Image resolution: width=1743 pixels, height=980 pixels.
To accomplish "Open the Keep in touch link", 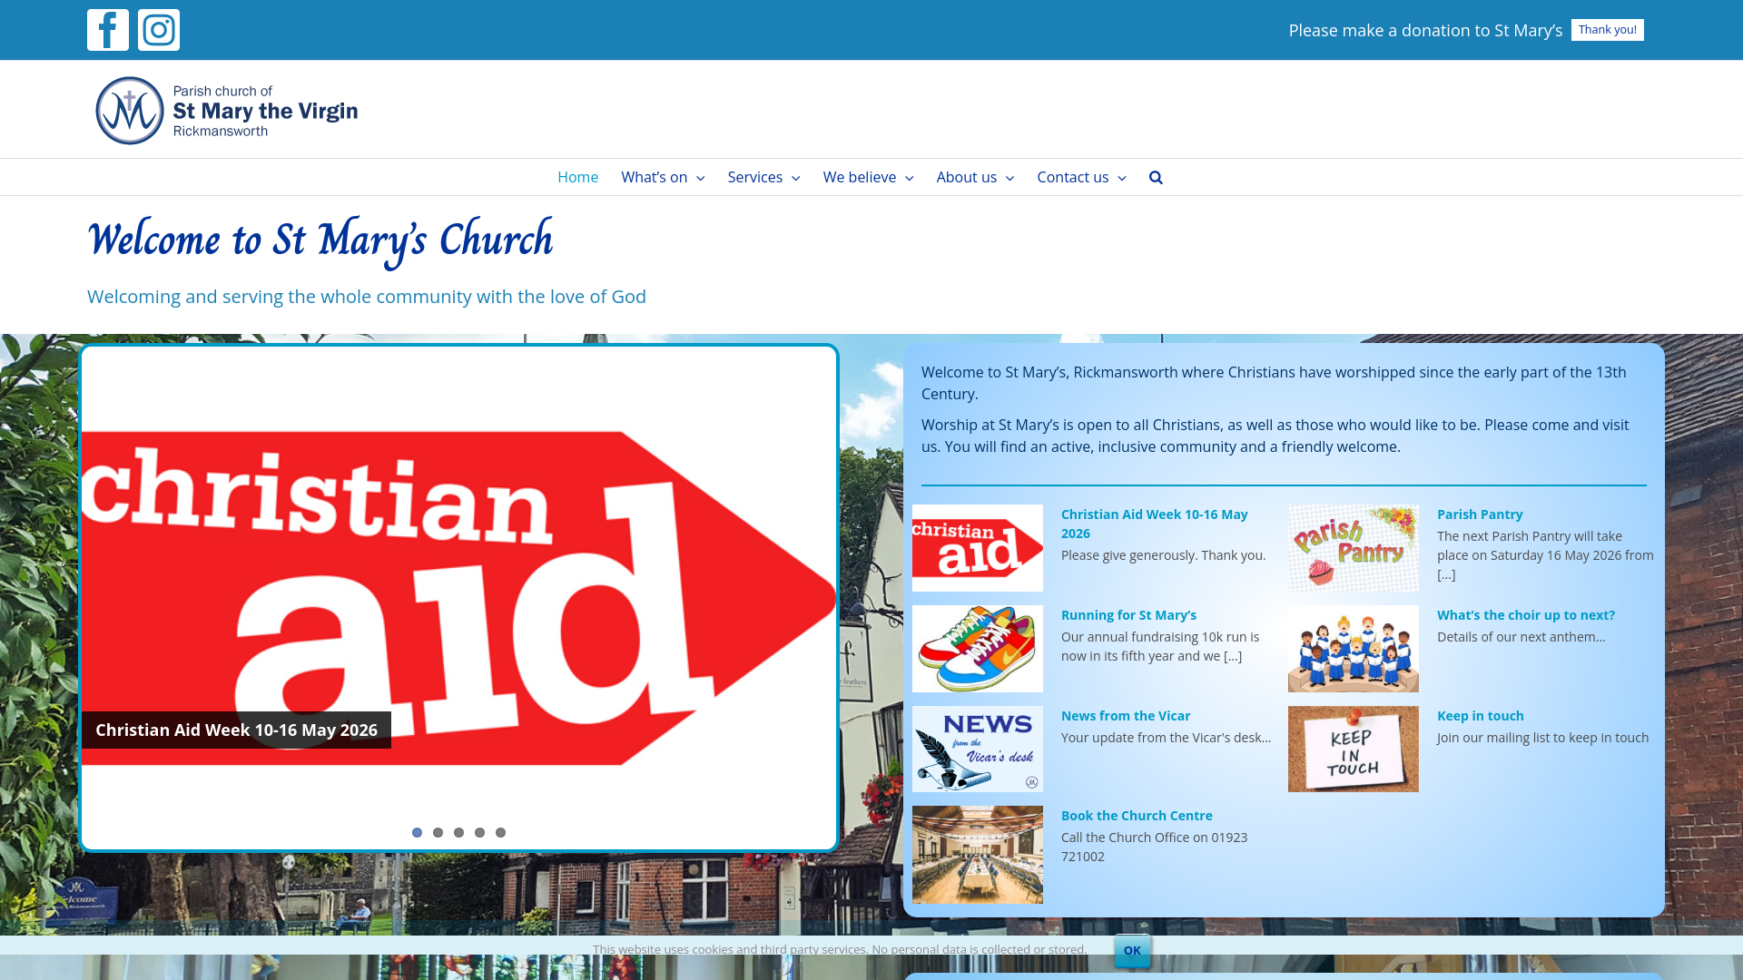I will [x=1480, y=715].
